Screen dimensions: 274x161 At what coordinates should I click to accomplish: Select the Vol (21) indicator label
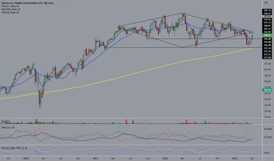click(x=5, y=121)
